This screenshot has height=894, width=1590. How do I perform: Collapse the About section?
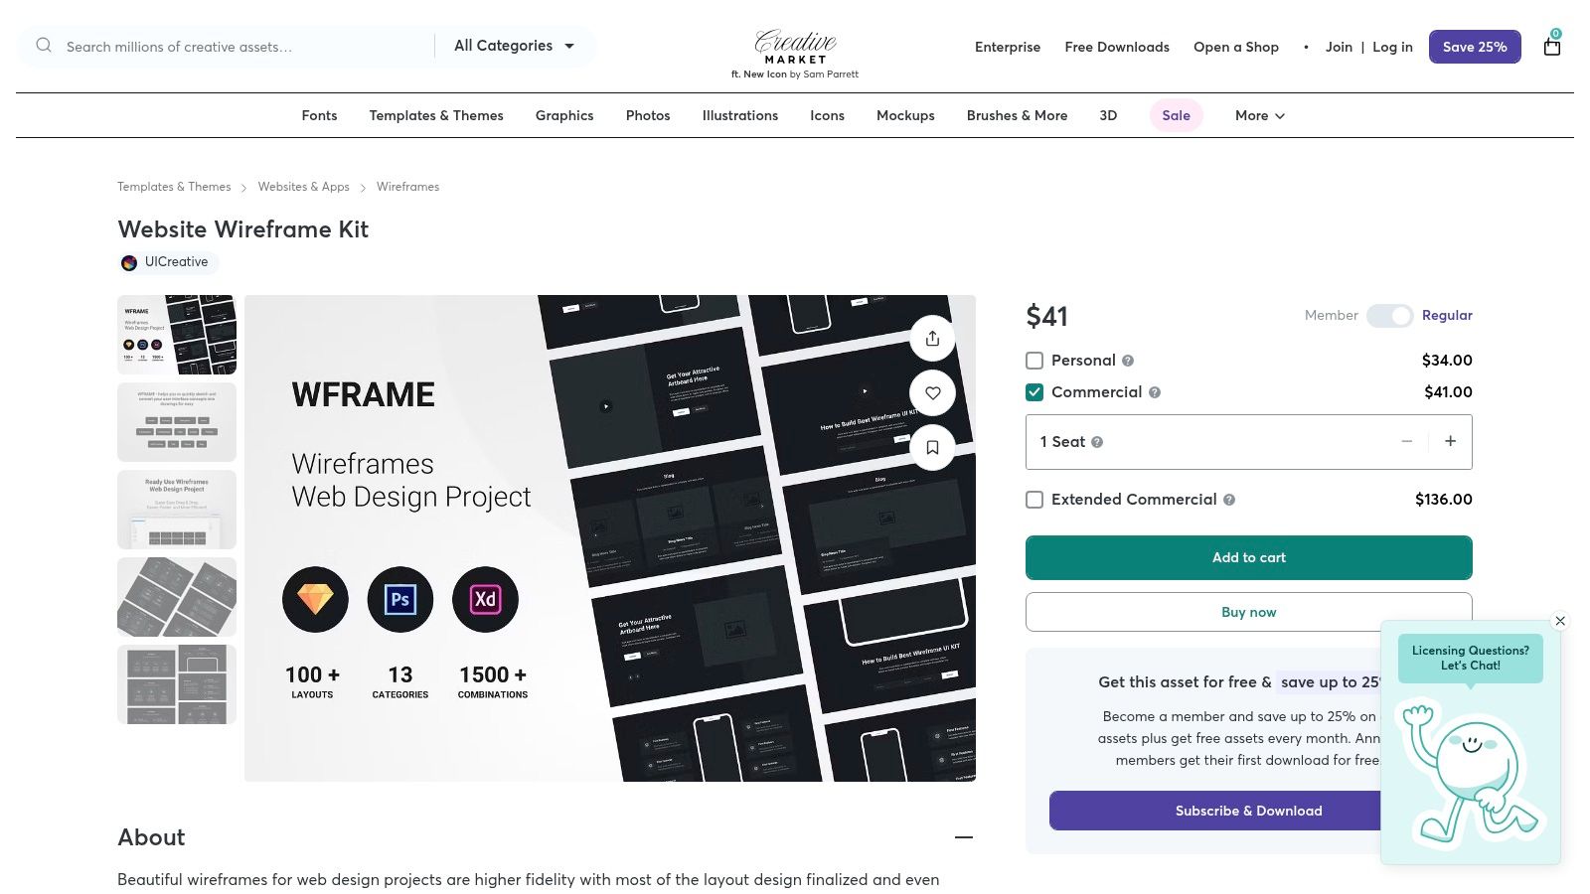coord(964,837)
